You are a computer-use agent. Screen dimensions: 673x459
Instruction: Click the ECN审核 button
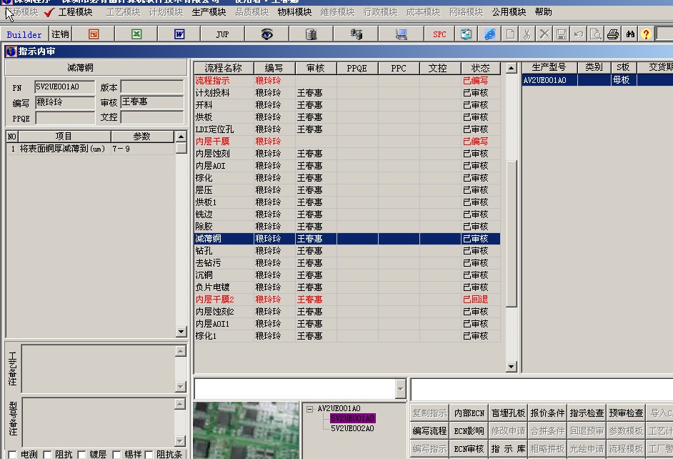[469, 449]
